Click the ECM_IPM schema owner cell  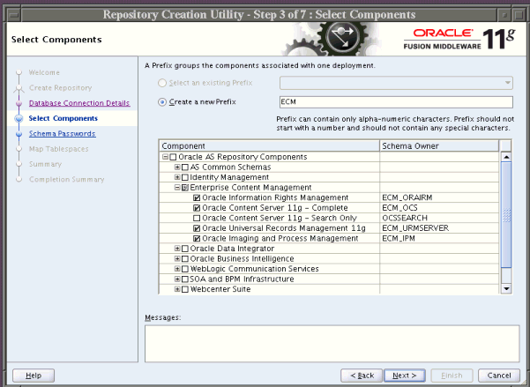point(439,238)
